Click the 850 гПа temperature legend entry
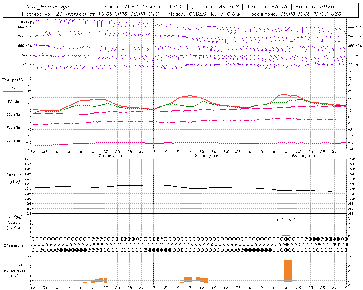This screenshot has width=363, height=290. (13, 116)
